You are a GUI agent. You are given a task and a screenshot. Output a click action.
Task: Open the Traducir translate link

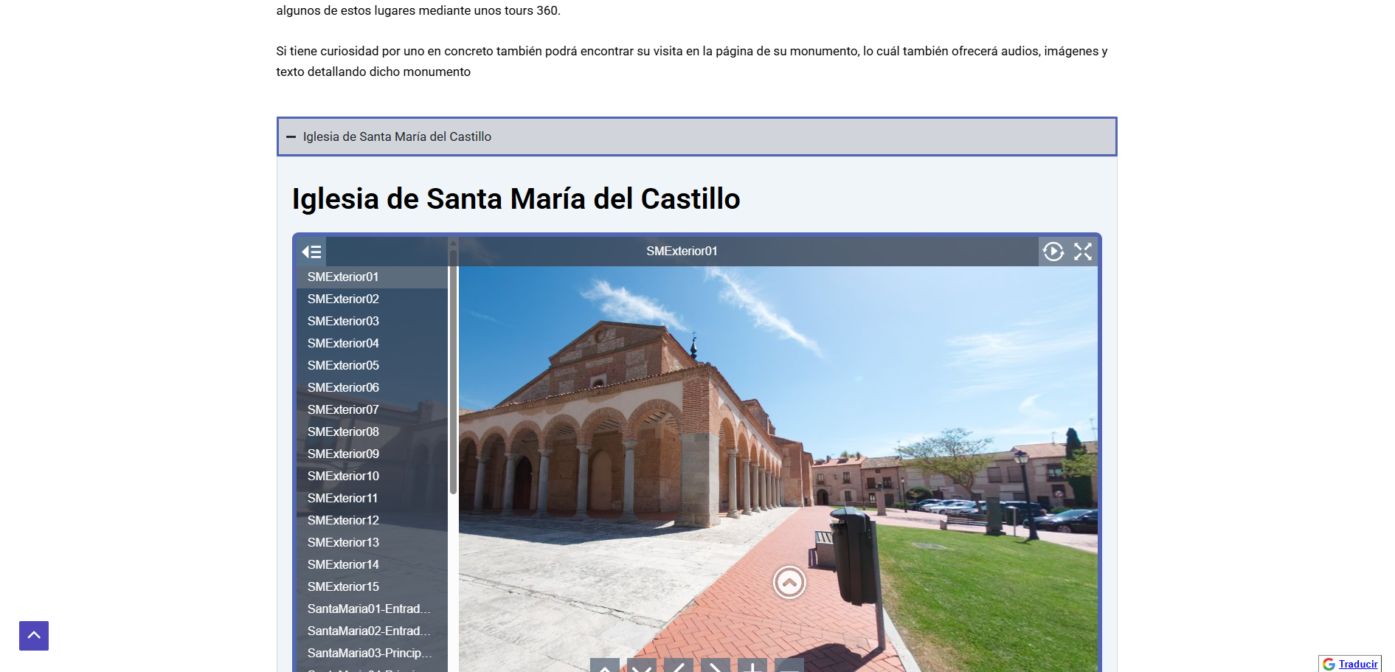(x=1358, y=664)
